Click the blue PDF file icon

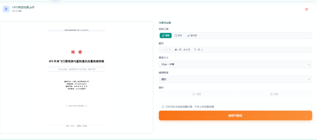pos(6,9)
